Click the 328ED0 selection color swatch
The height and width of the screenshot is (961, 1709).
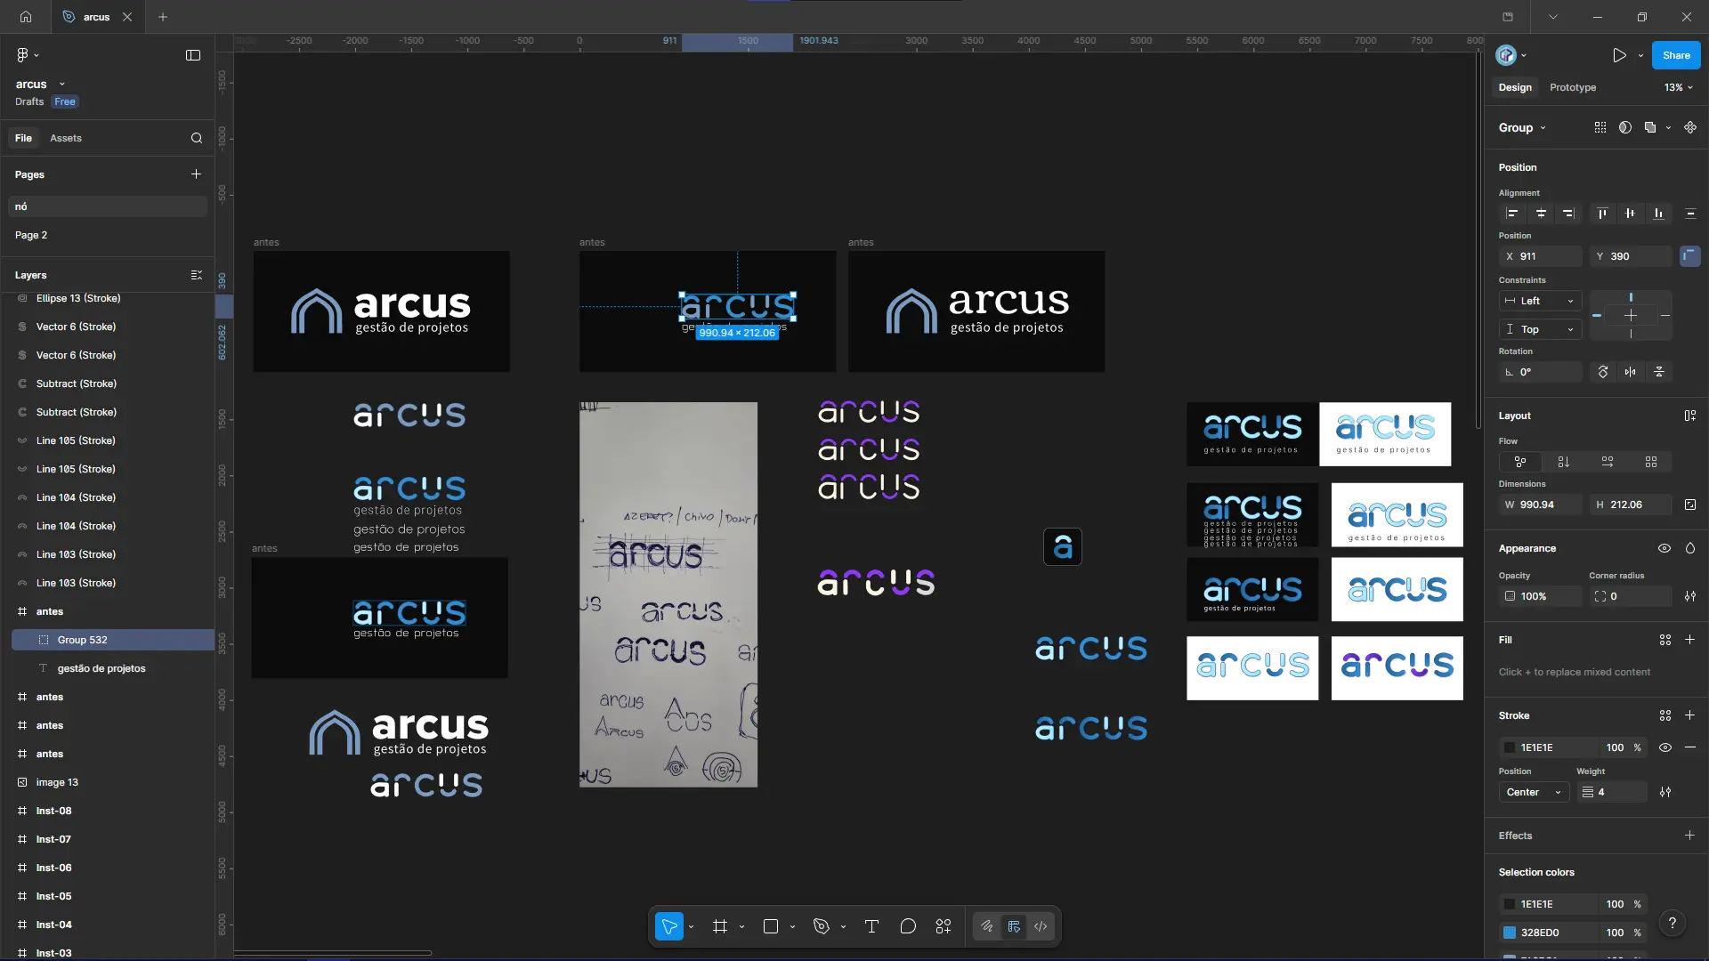(1510, 933)
